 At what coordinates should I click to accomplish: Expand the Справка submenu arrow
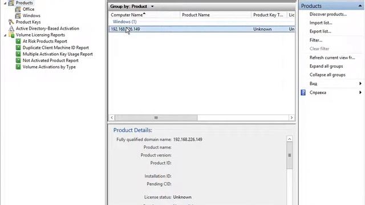[x=360, y=92]
